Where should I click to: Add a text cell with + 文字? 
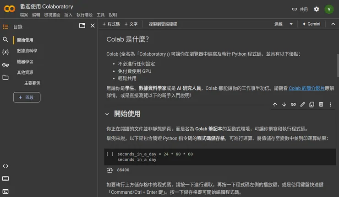pyautogui.click(x=131, y=24)
